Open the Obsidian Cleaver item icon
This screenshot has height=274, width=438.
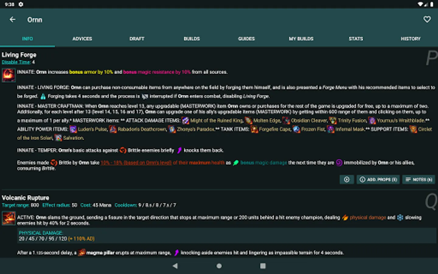pos(286,121)
